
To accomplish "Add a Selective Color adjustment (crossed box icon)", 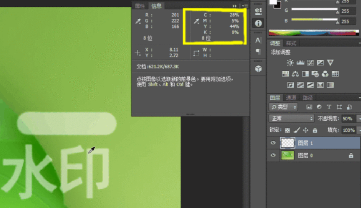I will (x=320, y=85).
